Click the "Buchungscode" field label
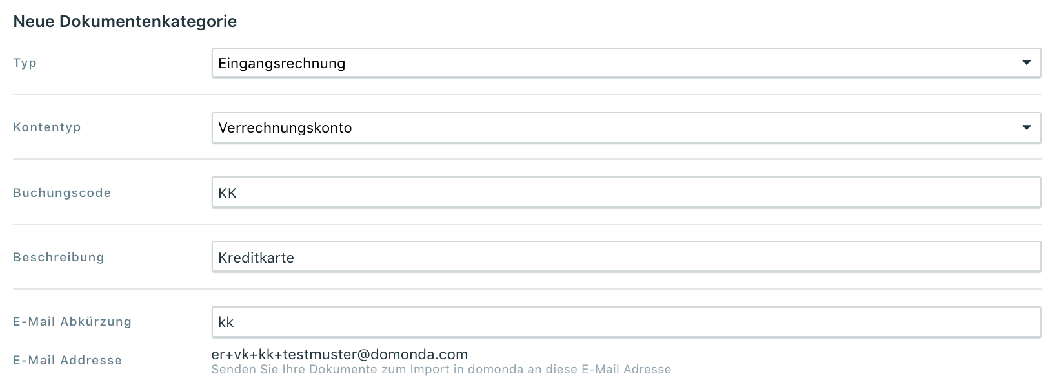The image size is (1057, 385). pos(62,193)
